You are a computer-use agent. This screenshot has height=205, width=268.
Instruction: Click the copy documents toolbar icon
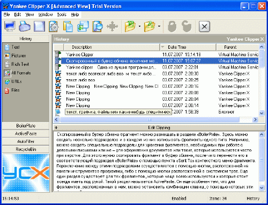pos(68,26)
